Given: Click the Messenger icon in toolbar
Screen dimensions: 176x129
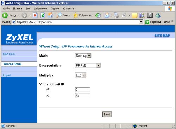Looking at the screenshot, I should [158, 15].
